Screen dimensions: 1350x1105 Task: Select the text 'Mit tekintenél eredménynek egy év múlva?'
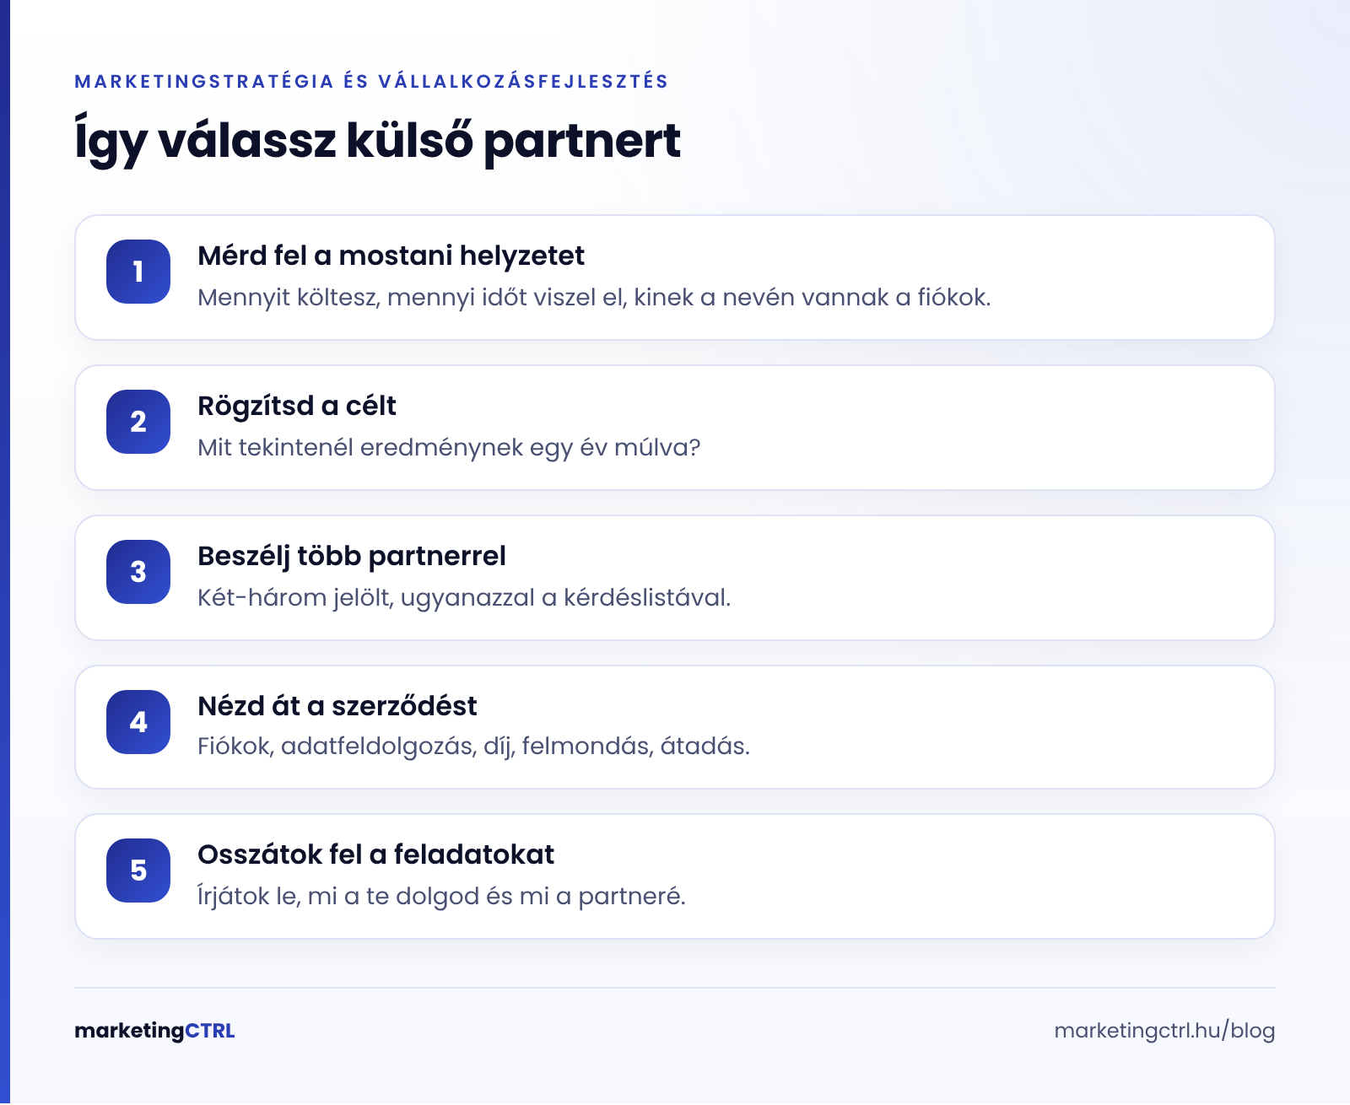click(x=449, y=448)
